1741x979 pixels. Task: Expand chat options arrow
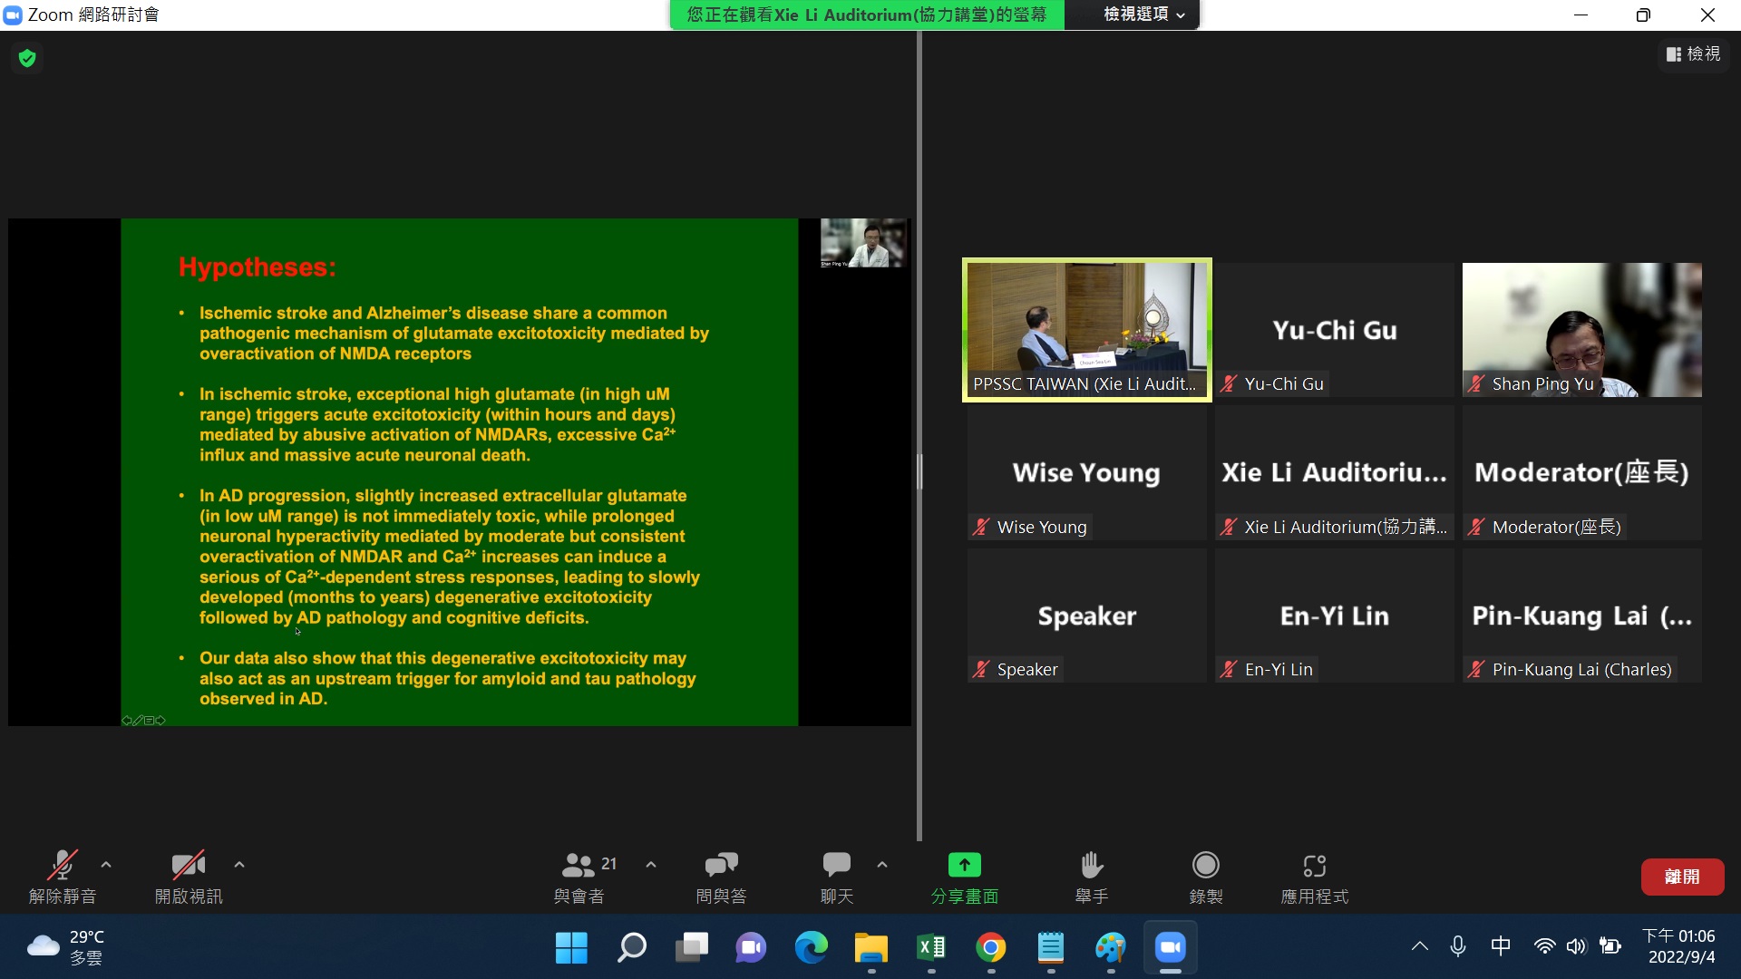[x=882, y=865]
